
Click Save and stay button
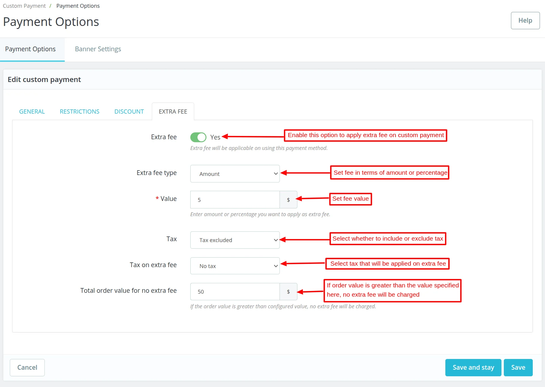473,367
